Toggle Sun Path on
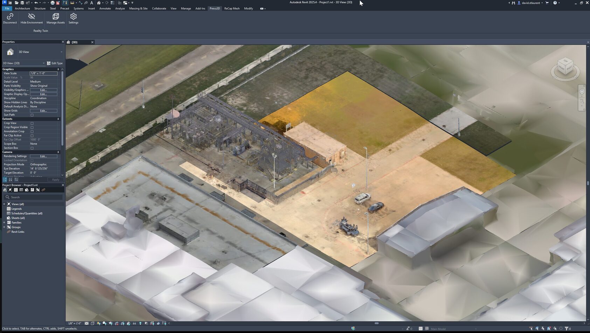 click(x=32, y=115)
